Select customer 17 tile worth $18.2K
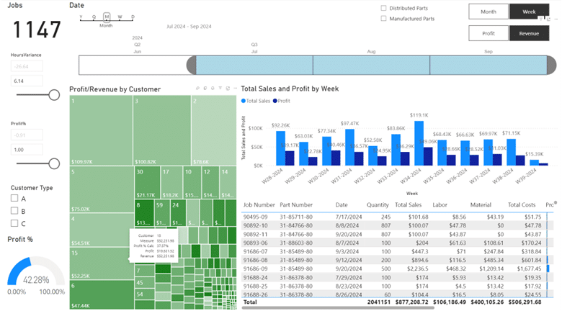Image resolution: width=562 pixels, height=311 pixels. point(171,182)
